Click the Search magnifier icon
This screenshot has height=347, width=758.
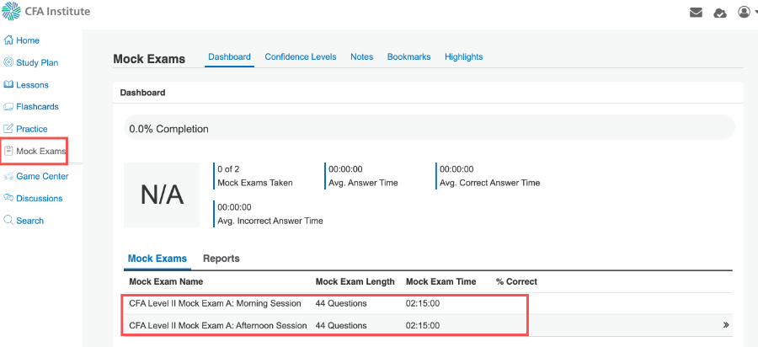[8, 221]
